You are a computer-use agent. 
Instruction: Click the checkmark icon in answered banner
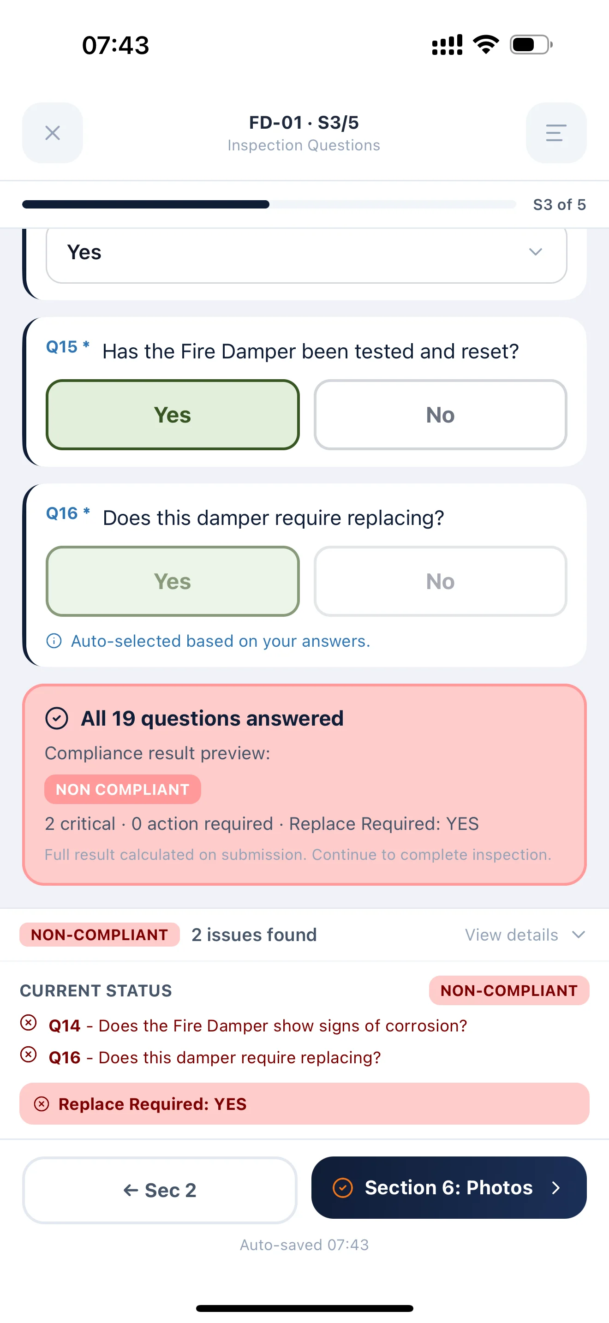pyautogui.click(x=58, y=718)
